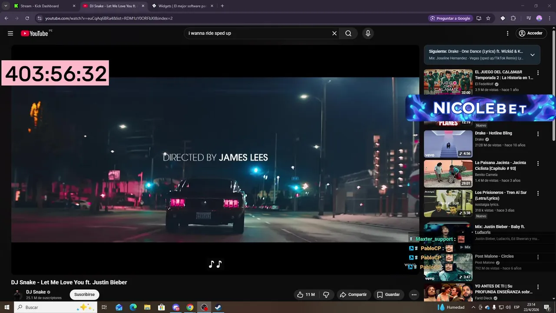Open options for Drake - Hotline Bling
This screenshot has height=313, width=556.
[538, 134]
